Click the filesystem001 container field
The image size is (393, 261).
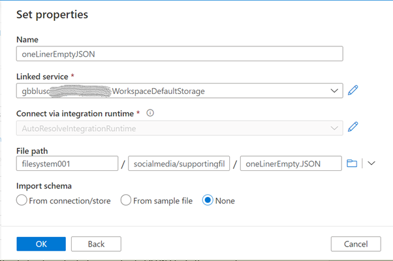(66, 164)
